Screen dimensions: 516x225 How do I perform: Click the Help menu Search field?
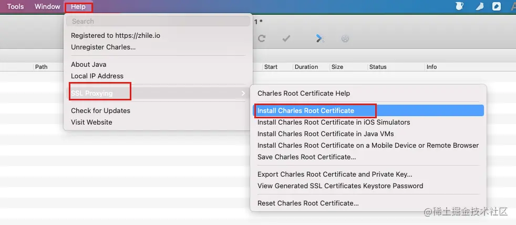(158, 22)
